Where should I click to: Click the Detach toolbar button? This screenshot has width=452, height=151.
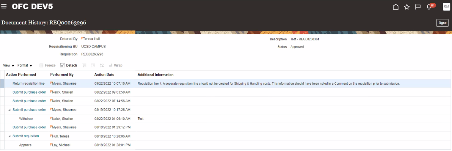pyautogui.click(x=69, y=65)
